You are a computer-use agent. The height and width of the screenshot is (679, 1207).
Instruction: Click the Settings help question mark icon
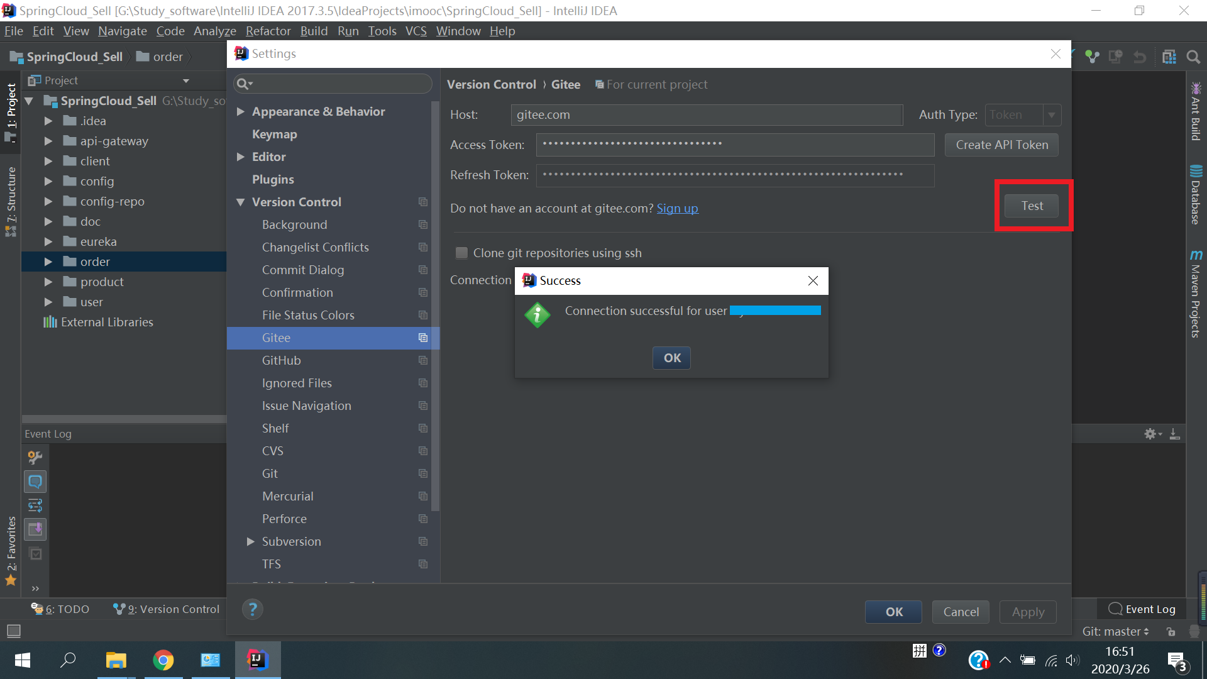point(253,609)
